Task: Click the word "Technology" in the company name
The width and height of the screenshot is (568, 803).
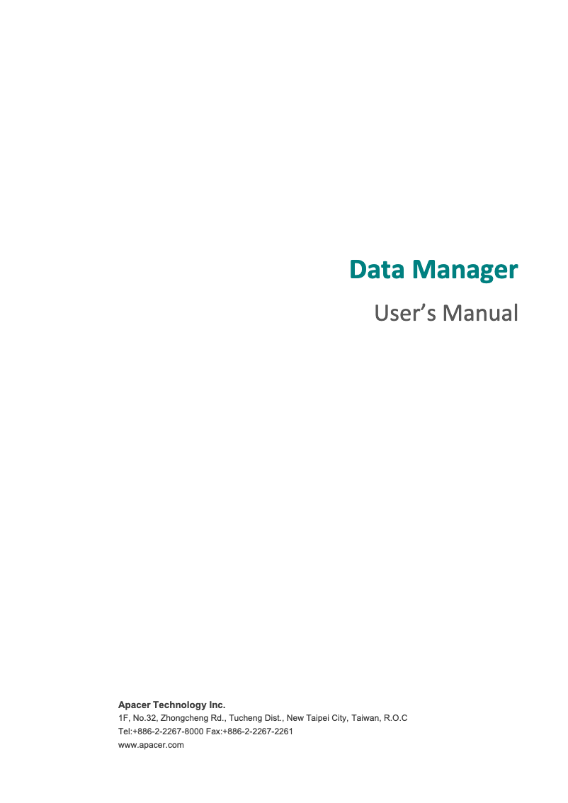Action: point(180,705)
